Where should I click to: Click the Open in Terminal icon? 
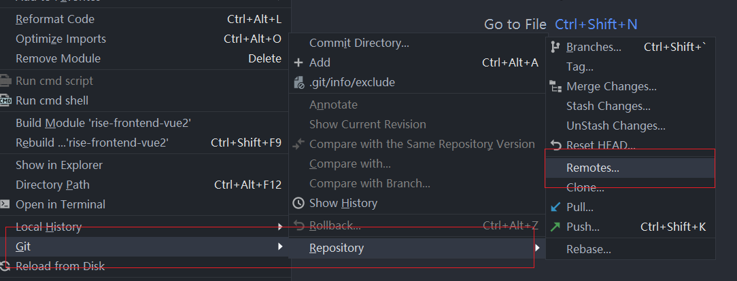5,204
